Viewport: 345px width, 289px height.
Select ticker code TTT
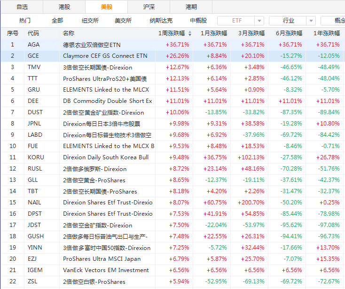(x=32, y=78)
